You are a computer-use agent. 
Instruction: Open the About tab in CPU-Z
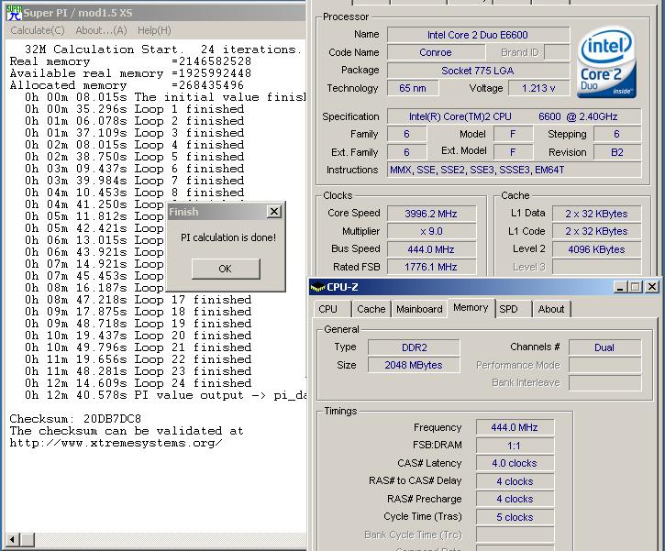(551, 309)
